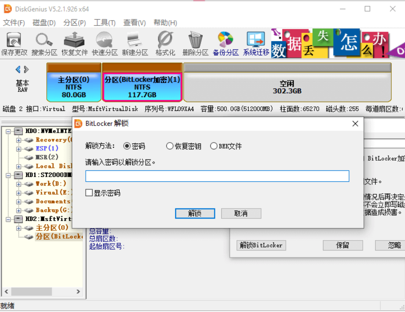Open the Disk (磁盘) menu
The image size is (405, 312).
pos(44,23)
